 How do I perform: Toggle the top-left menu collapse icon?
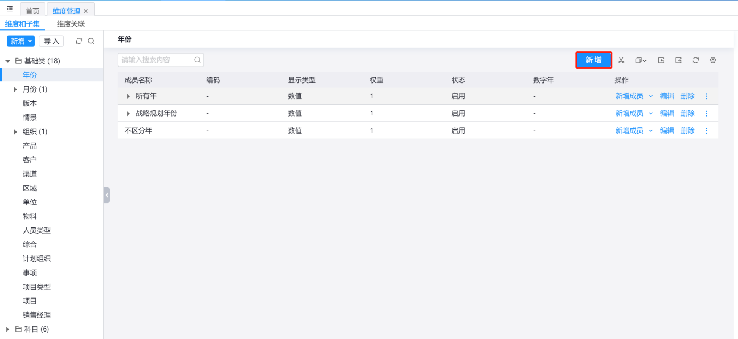tap(10, 9)
